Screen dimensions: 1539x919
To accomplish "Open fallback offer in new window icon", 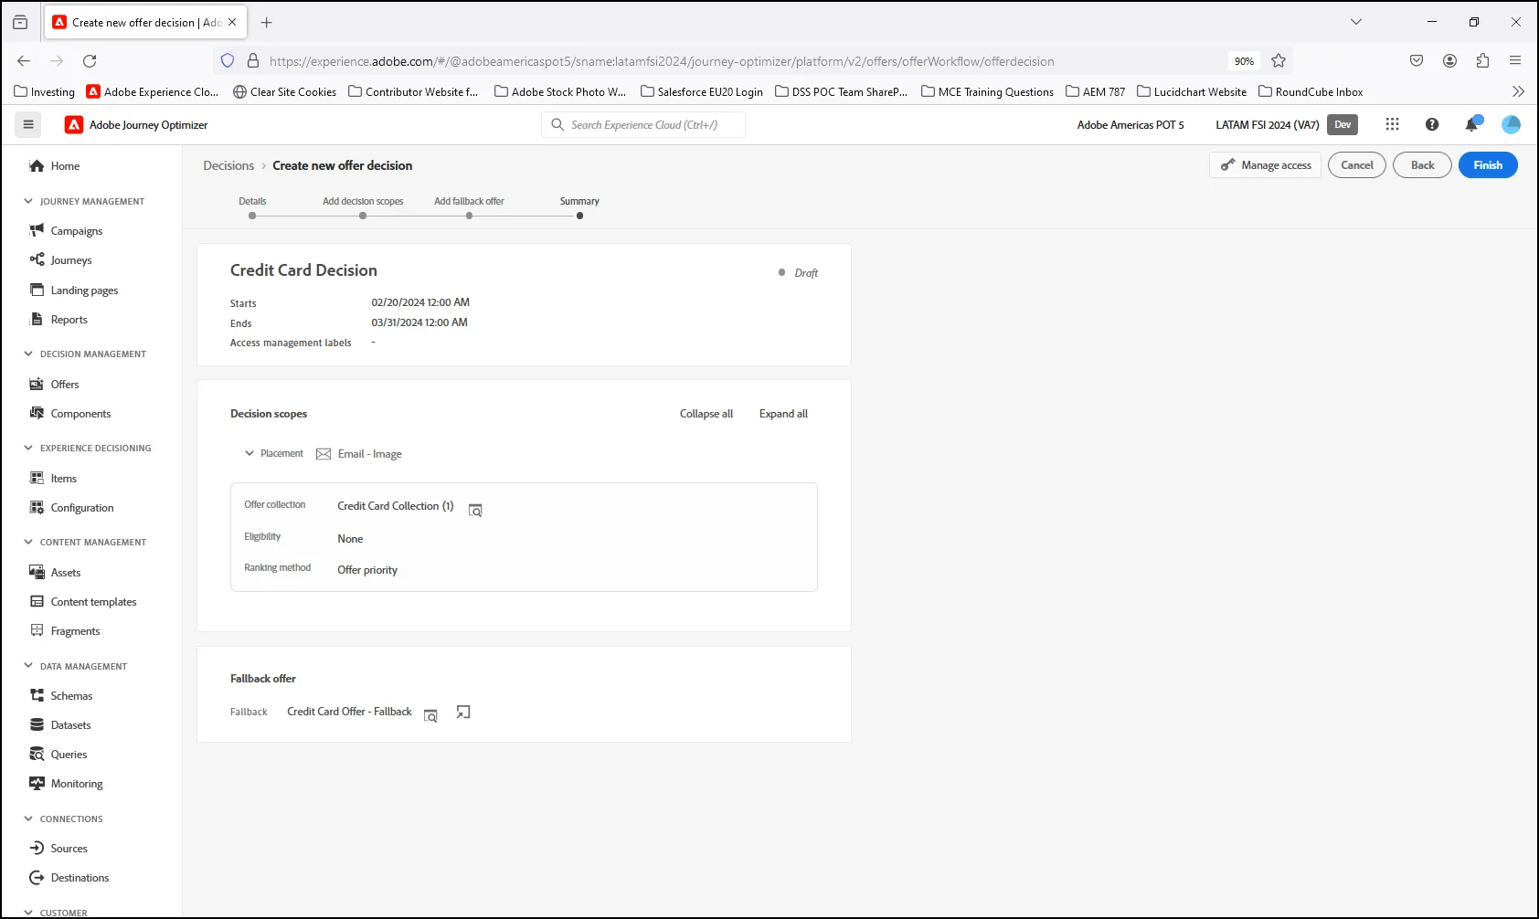I will (463, 712).
